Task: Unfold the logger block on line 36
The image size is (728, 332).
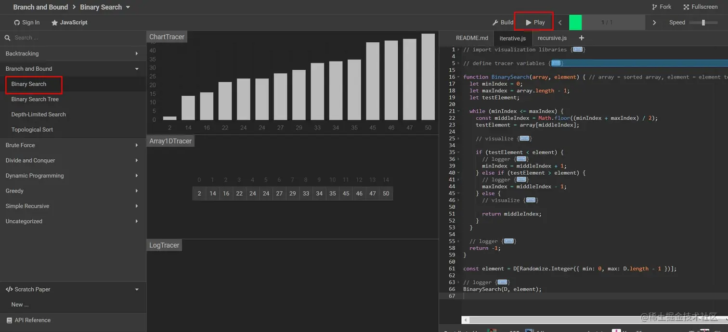Action: click(x=522, y=159)
